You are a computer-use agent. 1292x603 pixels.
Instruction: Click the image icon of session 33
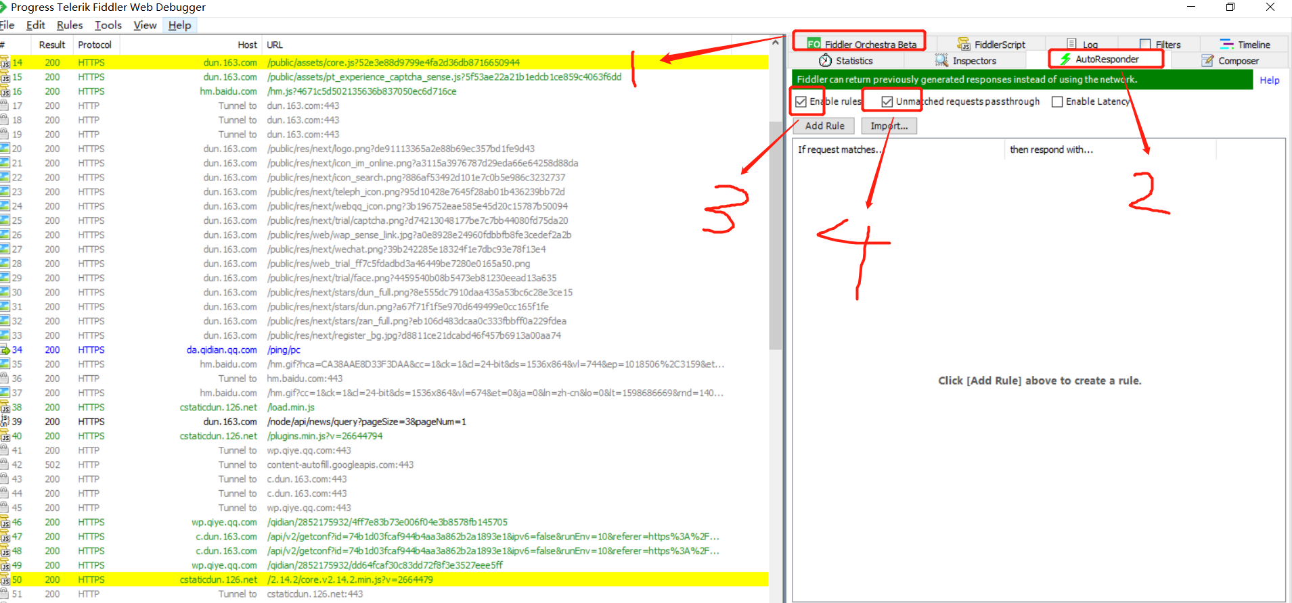tap(5, 335)
